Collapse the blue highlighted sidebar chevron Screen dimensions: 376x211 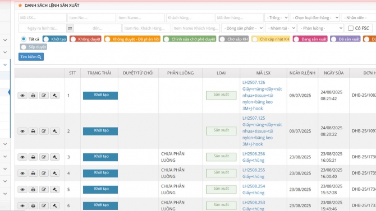tap(5, 64)
